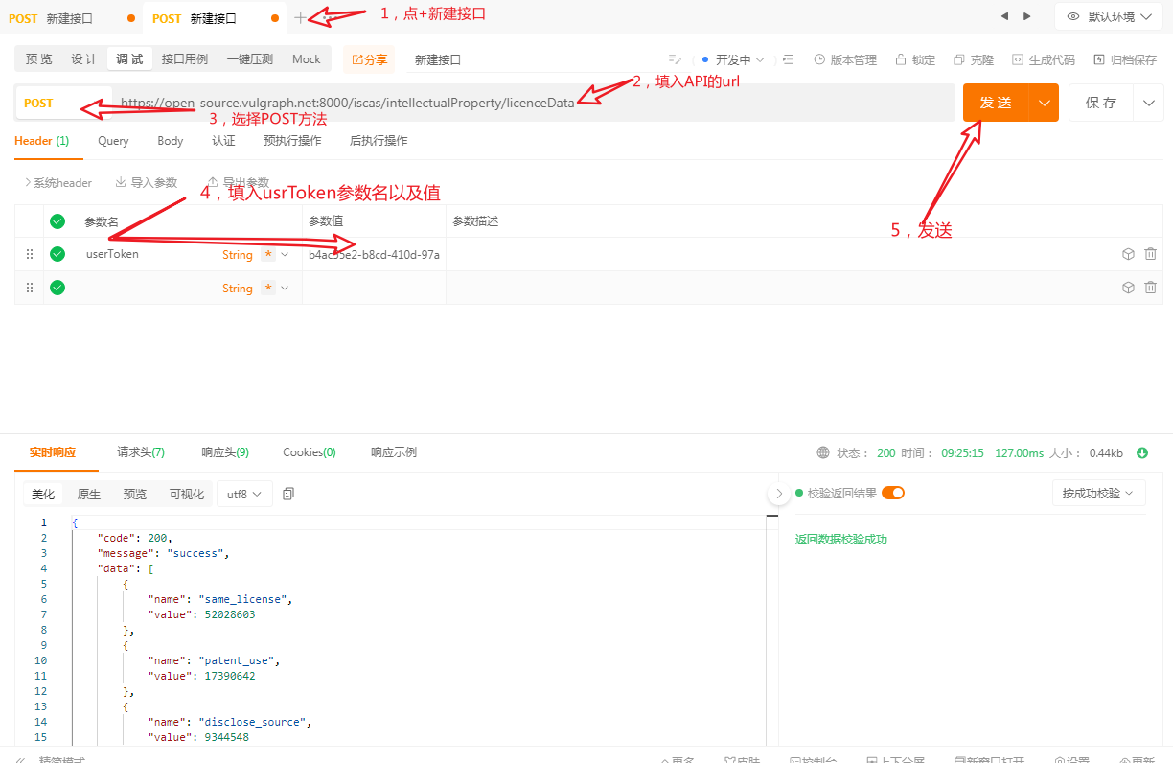Open the 按成功校验 validation dropdown
The image size is (1173, 763).
pyautogui.click(x=1099, y=493)
